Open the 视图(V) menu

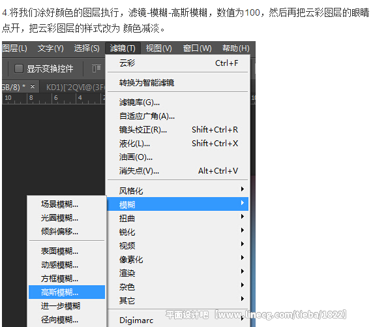click(x=158, y=48)
